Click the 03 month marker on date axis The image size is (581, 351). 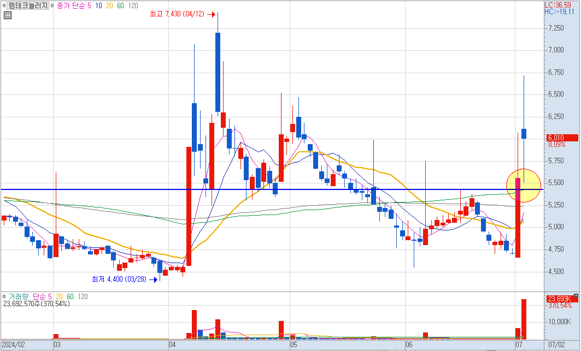[57, 344]
